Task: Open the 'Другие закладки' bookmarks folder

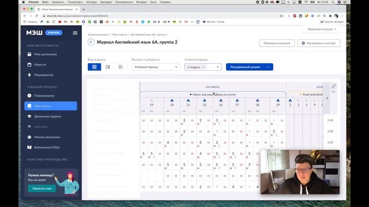Action: [x=332, y=22]
